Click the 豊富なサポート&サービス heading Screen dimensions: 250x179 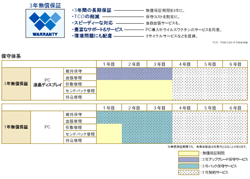coord(98,30)
